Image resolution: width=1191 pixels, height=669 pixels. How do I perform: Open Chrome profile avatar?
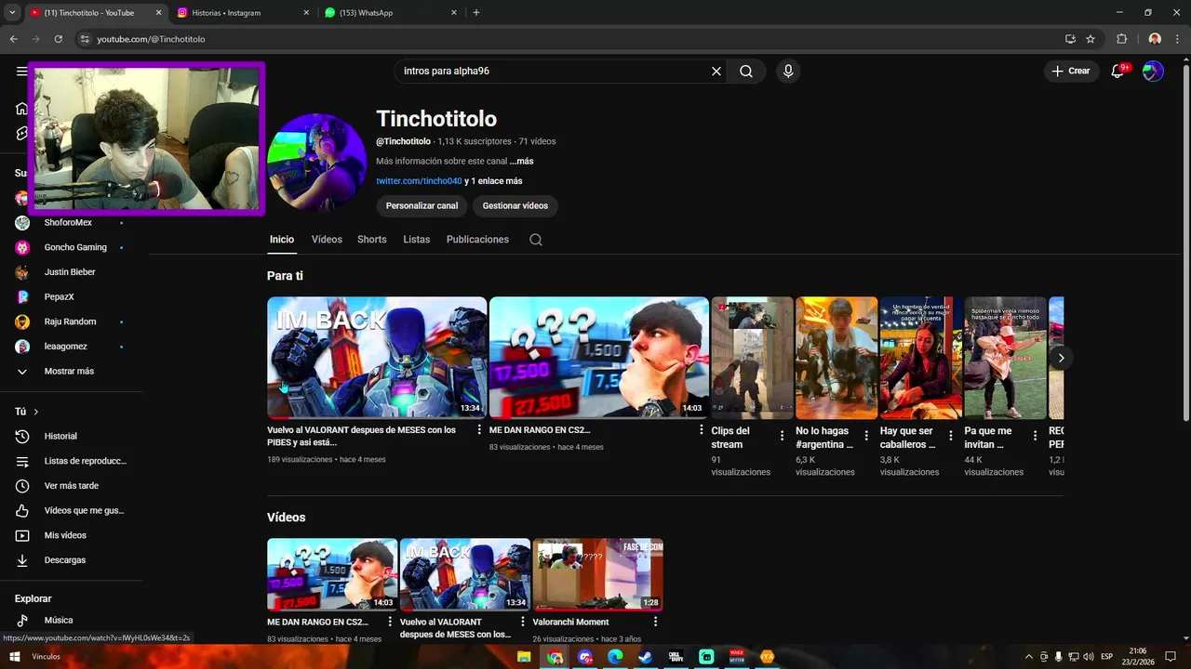tap(1155, 39)
